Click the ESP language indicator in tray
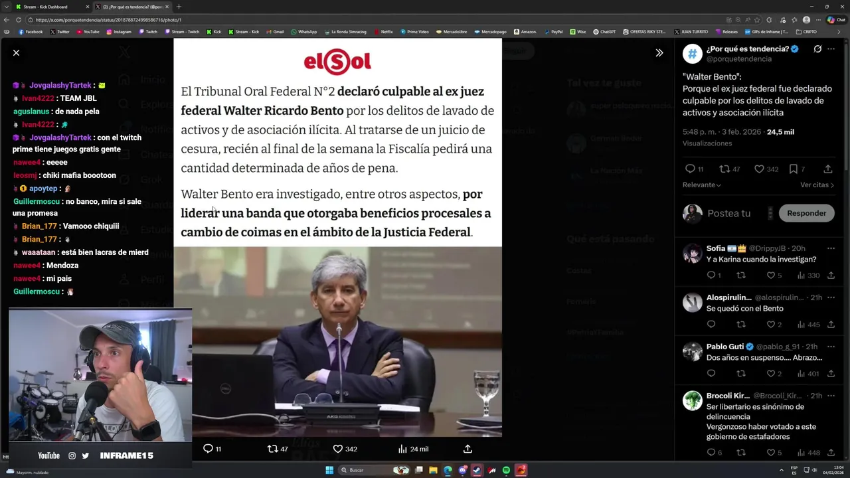Screen dimensions: 850x478 pyautogui.click(x=794, y=470)
